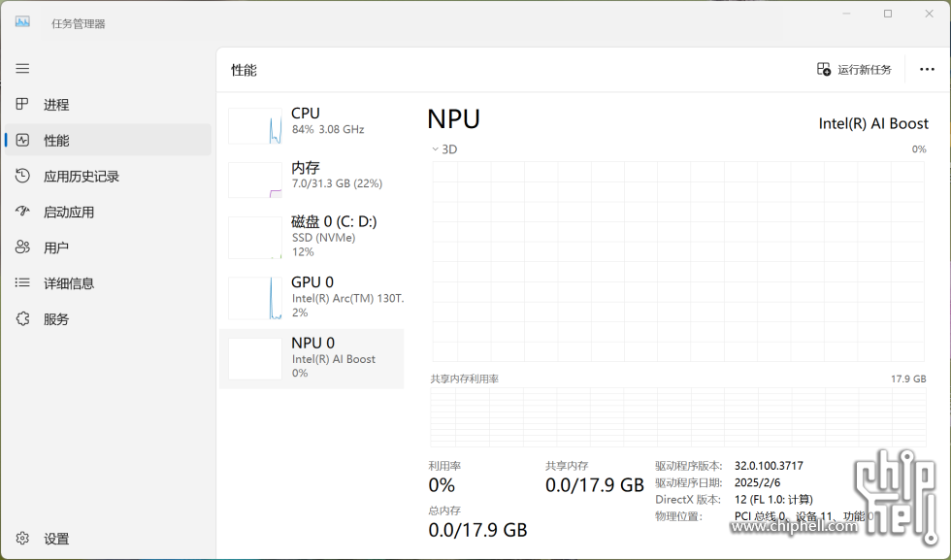Open the 服务 puzzle gear icon
951x560 pixels.
pos(22,318)
